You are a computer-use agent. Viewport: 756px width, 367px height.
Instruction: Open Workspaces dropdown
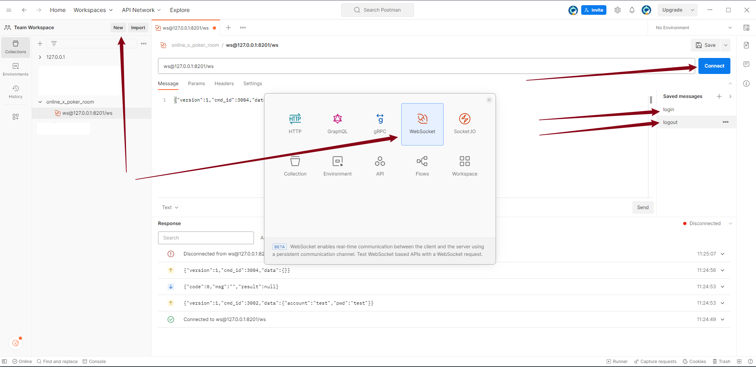tap(93, 10)
